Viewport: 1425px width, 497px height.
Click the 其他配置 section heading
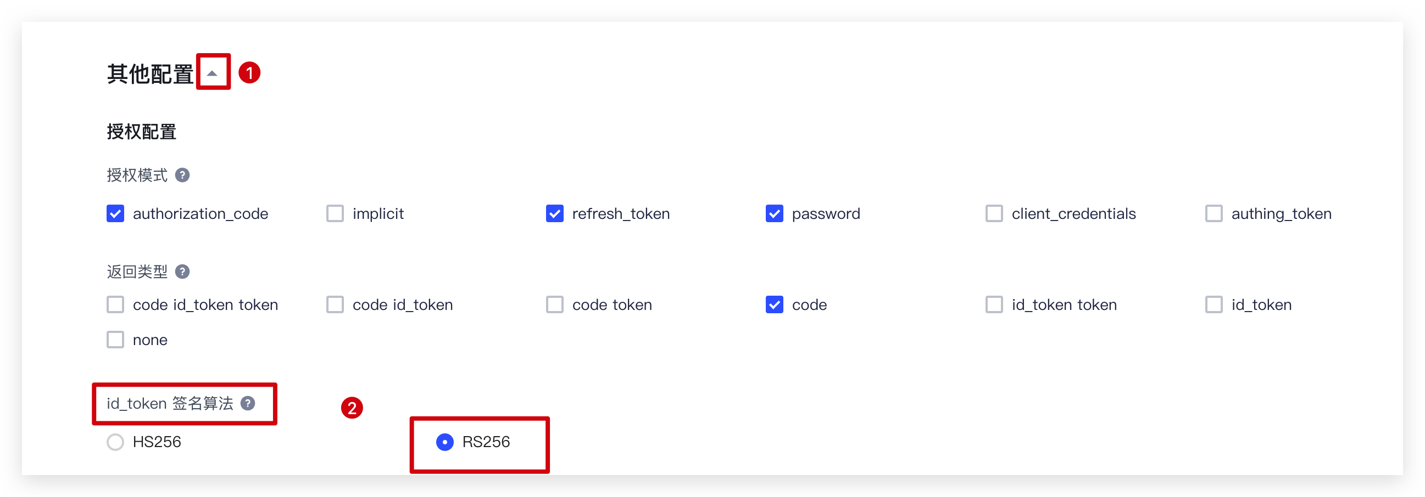pos(150,74)
